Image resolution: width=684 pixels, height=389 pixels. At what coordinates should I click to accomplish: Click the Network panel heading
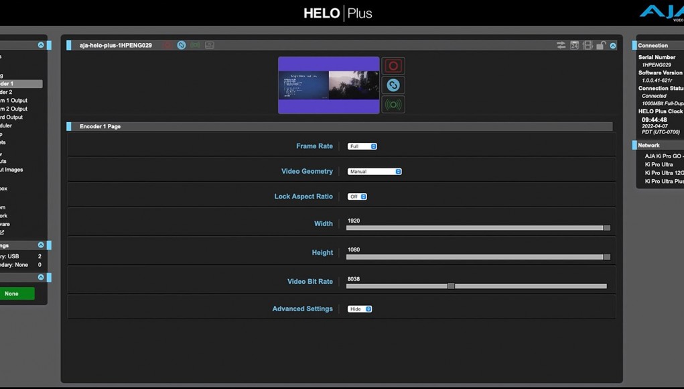tap(648, 146)
